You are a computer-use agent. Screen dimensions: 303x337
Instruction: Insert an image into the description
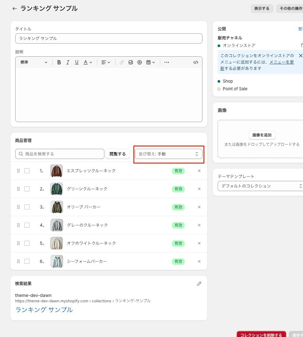[x=131, y=62]
